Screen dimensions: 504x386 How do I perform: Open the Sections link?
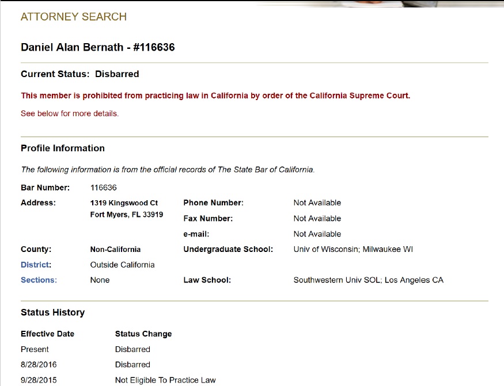pyautogui.click(x=39, y=280)
